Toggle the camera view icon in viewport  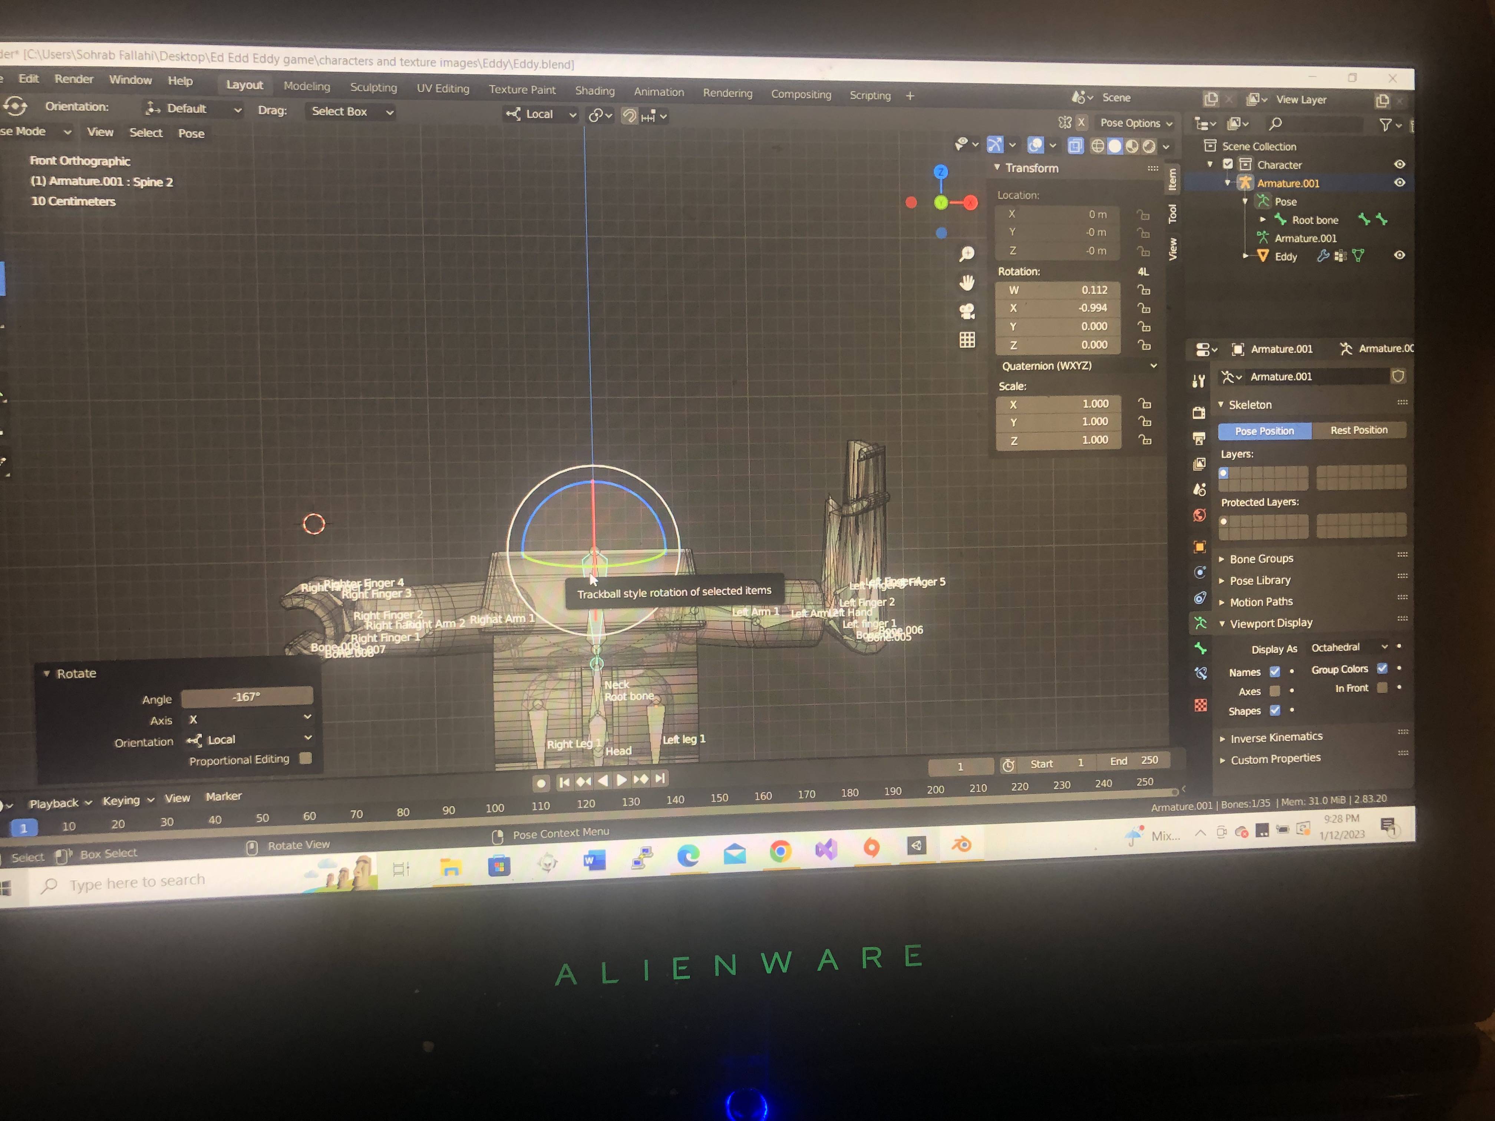tap(967, 311)
